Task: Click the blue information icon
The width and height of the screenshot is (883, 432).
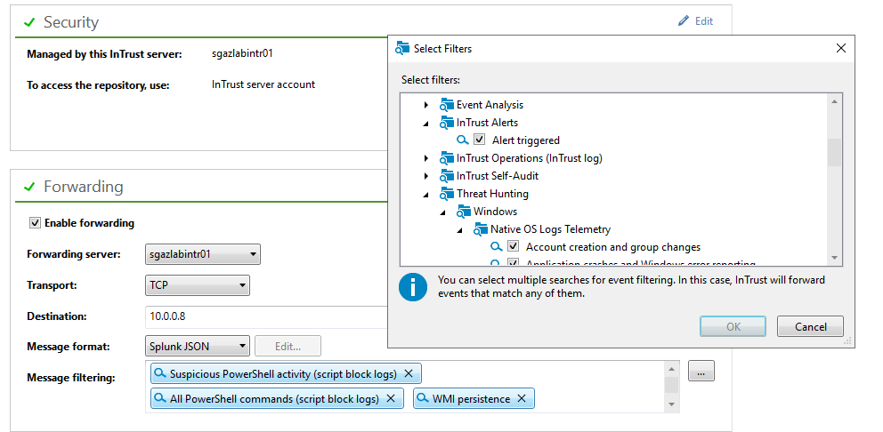Action: (413, 287)
